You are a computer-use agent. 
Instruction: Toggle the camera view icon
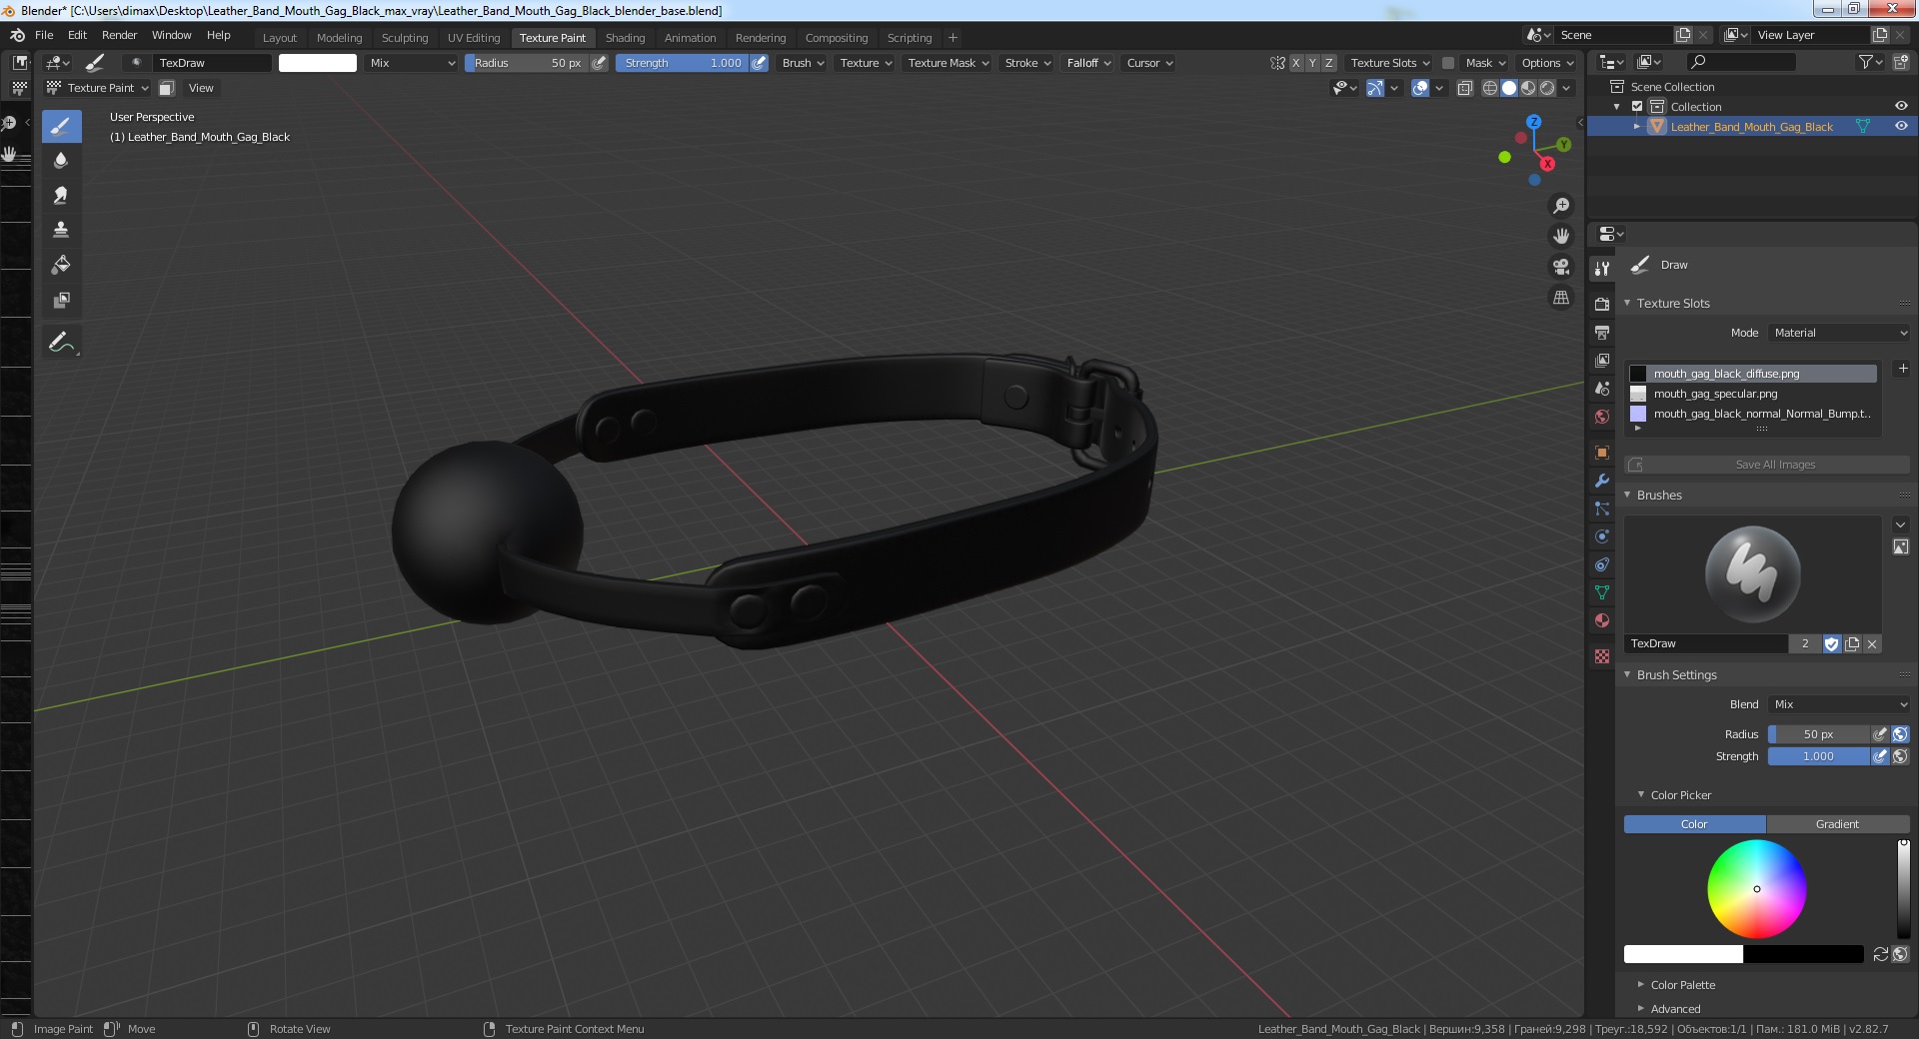click(1560, 267)
